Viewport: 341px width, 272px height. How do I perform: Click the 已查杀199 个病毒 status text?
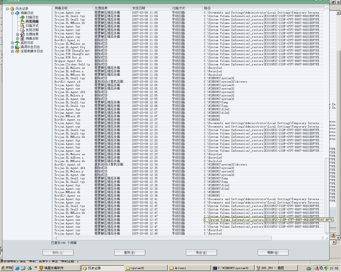64,243
